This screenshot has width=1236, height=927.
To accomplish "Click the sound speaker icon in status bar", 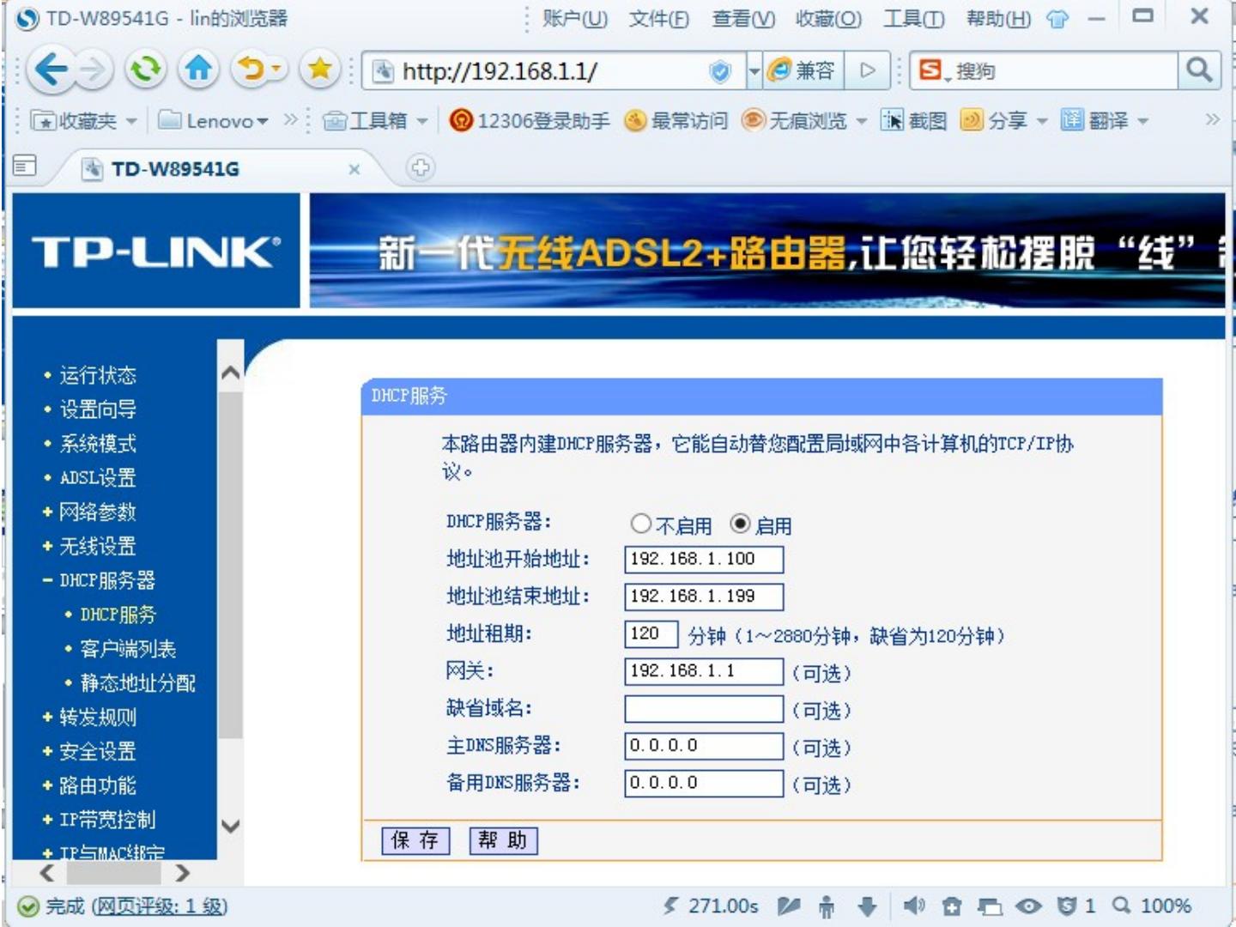I will 913,906.
